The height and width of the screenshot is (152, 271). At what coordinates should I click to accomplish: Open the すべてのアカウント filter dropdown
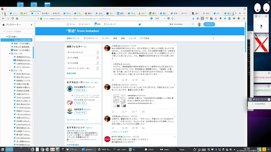[x=83, y=52]
